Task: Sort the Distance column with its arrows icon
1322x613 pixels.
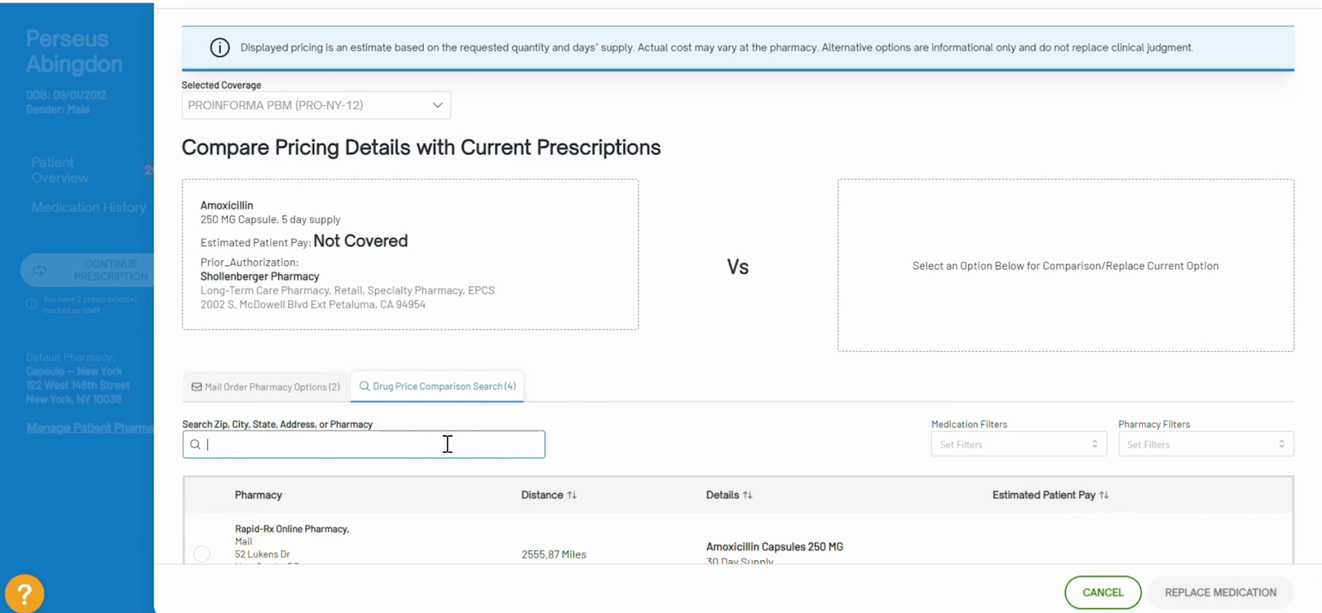Action: coord(572,495)
